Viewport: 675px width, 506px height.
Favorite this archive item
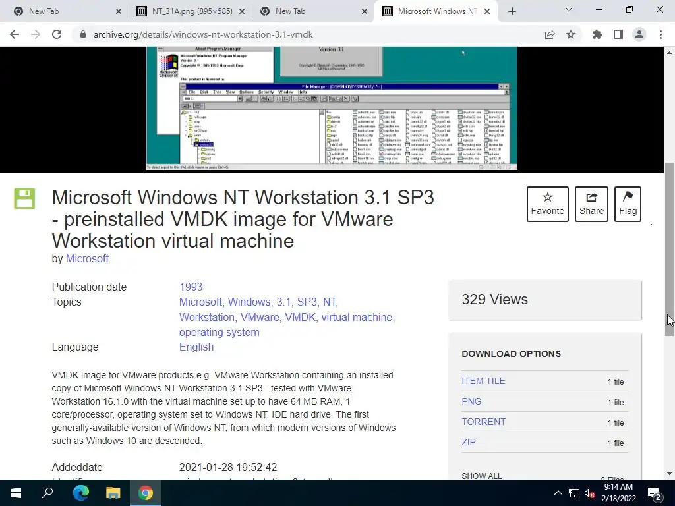(x=548, y=204)
